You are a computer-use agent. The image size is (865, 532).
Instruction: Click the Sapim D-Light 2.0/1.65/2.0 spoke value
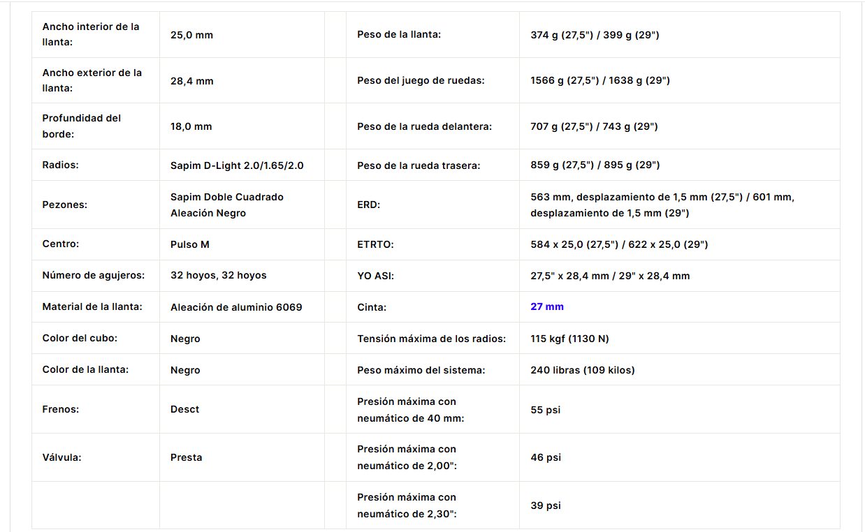tap(237, 165)
